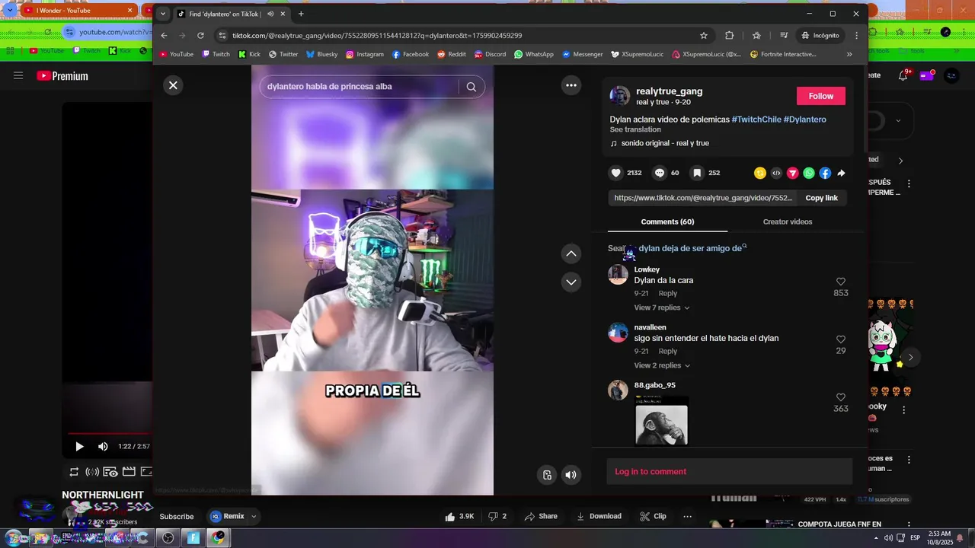Like 88.gabo_.95's comment with heart
Image resolution: width=975 pixels, height=548 pixels.
click(841, 397)
